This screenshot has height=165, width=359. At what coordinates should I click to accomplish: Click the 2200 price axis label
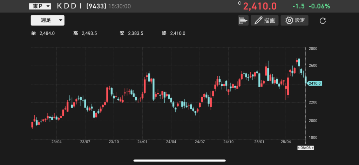pos(313,102)
